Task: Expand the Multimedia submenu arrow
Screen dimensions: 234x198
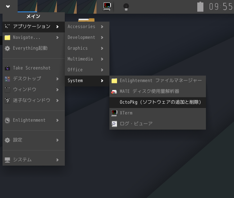Action: click(102, 59)
